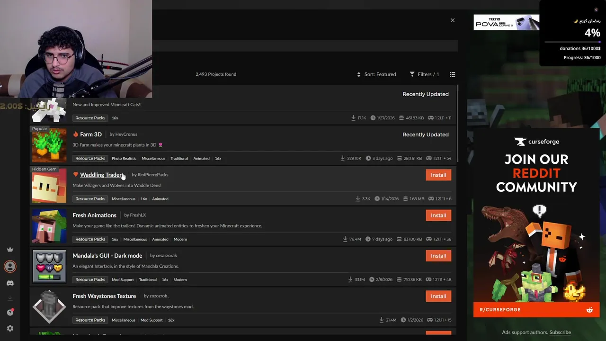The image size is (606, 341).
Task: Click the Fresh Animations villager thumbnail
Action: pyautogui.click(x=49, y=226)
